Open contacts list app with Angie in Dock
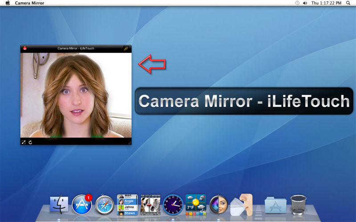The width and height of the screenshot is (356, 222). [x=127, y=205]
